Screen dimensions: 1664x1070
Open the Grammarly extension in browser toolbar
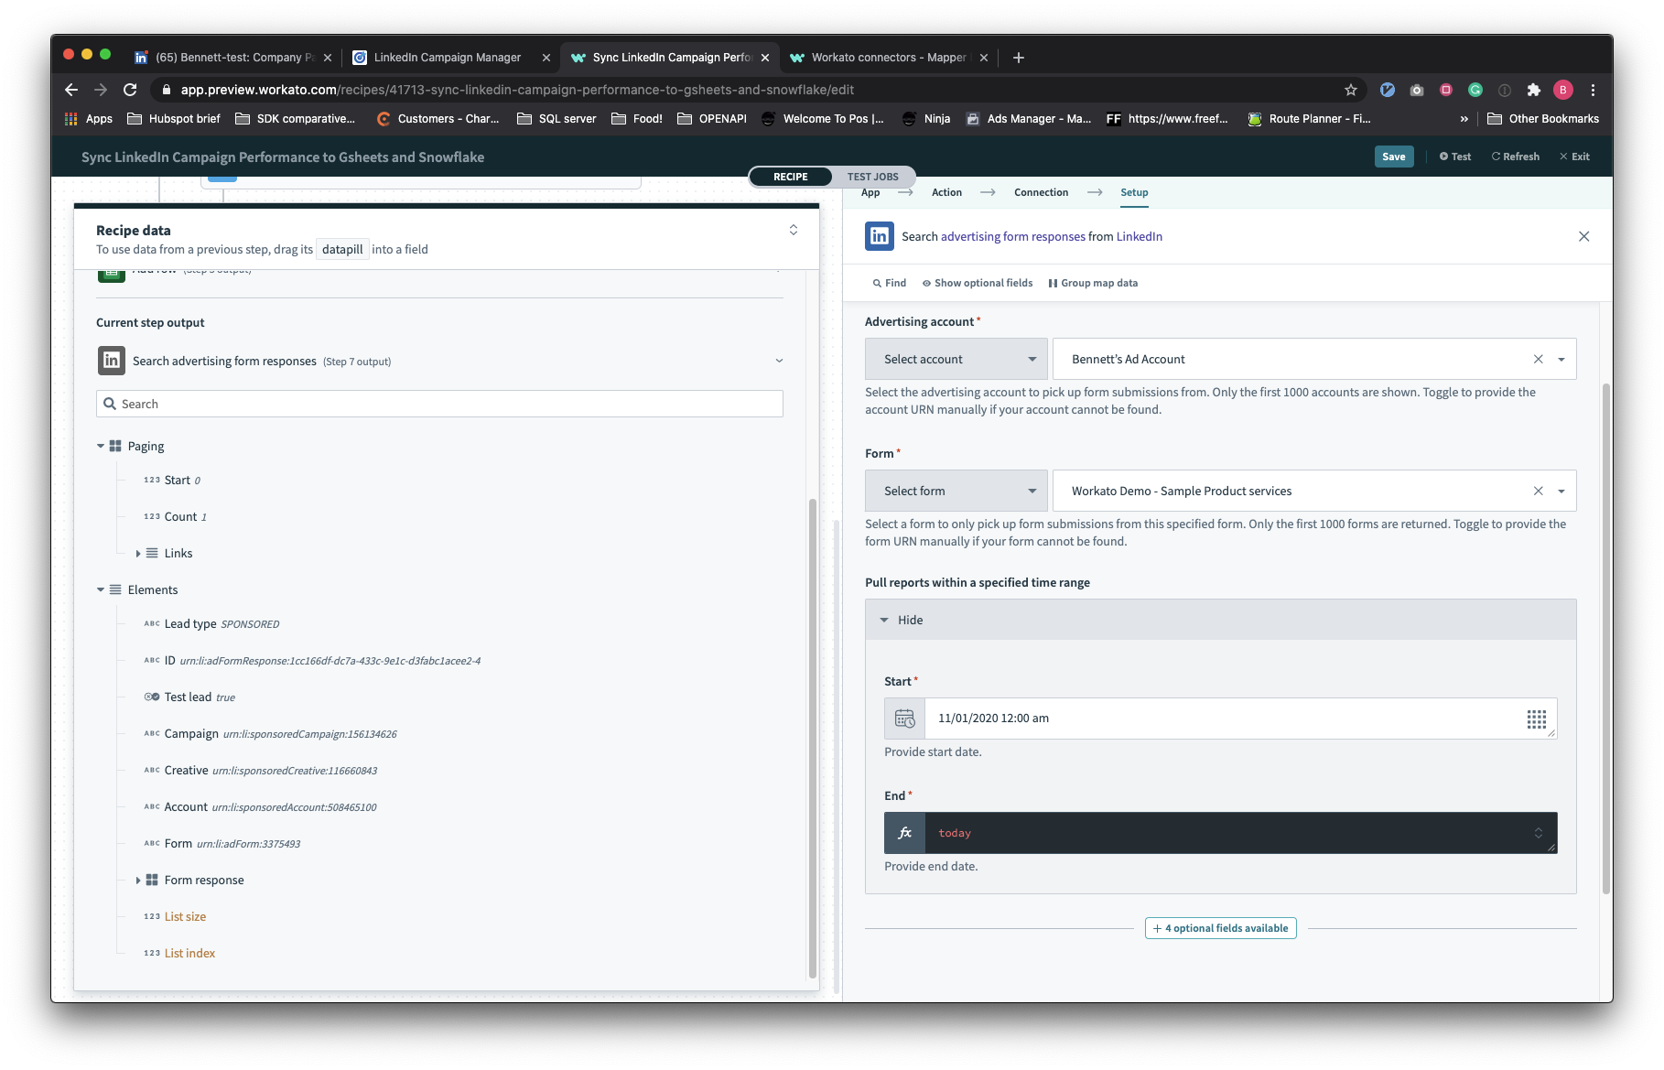coord(1475,90)
